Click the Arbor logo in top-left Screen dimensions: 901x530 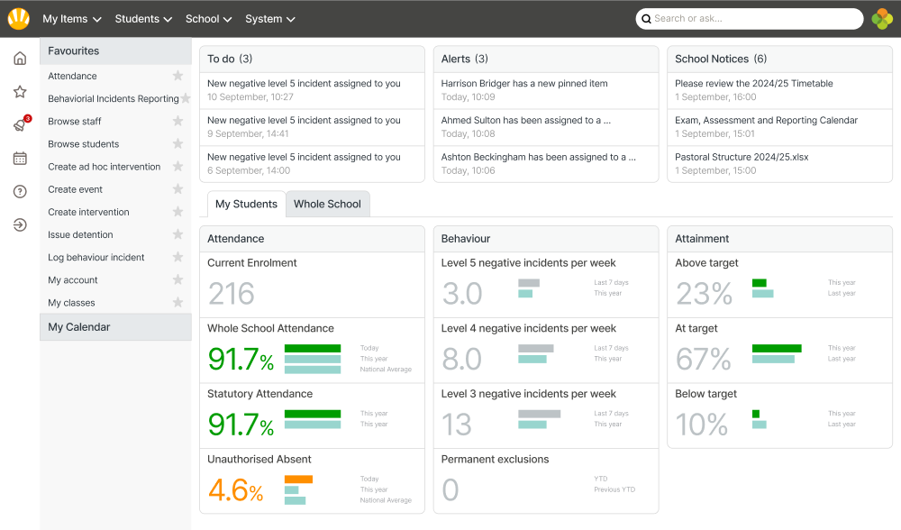[18, 18]
